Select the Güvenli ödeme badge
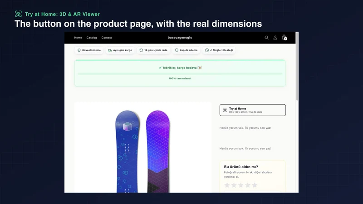363x204 pixels. [89, 50]
